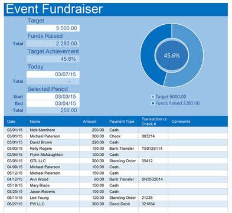This screenshot has height=213, width=232.
Task: Select the Start date cell 03/03/15
Action: pyautogui.click(x=53, y=97)
